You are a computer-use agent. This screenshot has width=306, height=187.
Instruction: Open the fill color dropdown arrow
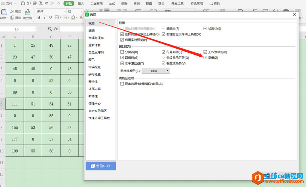77,18
